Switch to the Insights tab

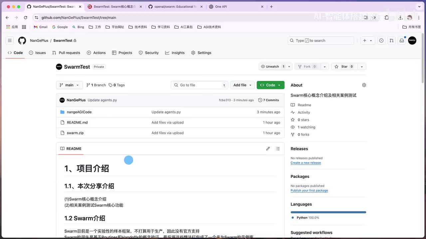pos(175,53)
